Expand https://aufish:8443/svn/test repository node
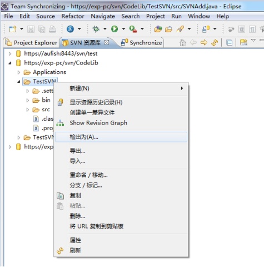This screenshot has width=264, height=267. point(10,54)
